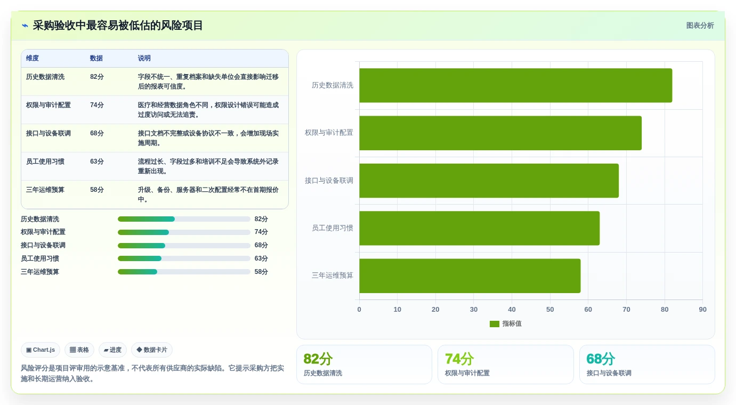Click the 图表分析 label in header
The height and width of the screenshot is (405, 736).
click(x=700, y=26)
